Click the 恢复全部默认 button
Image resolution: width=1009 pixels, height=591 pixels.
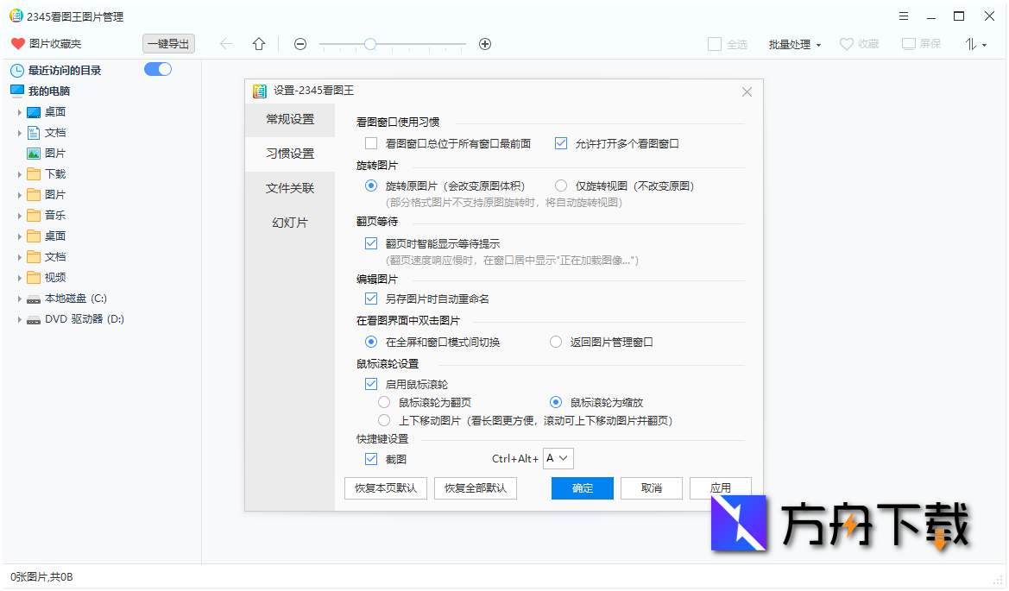coord(475,487)
